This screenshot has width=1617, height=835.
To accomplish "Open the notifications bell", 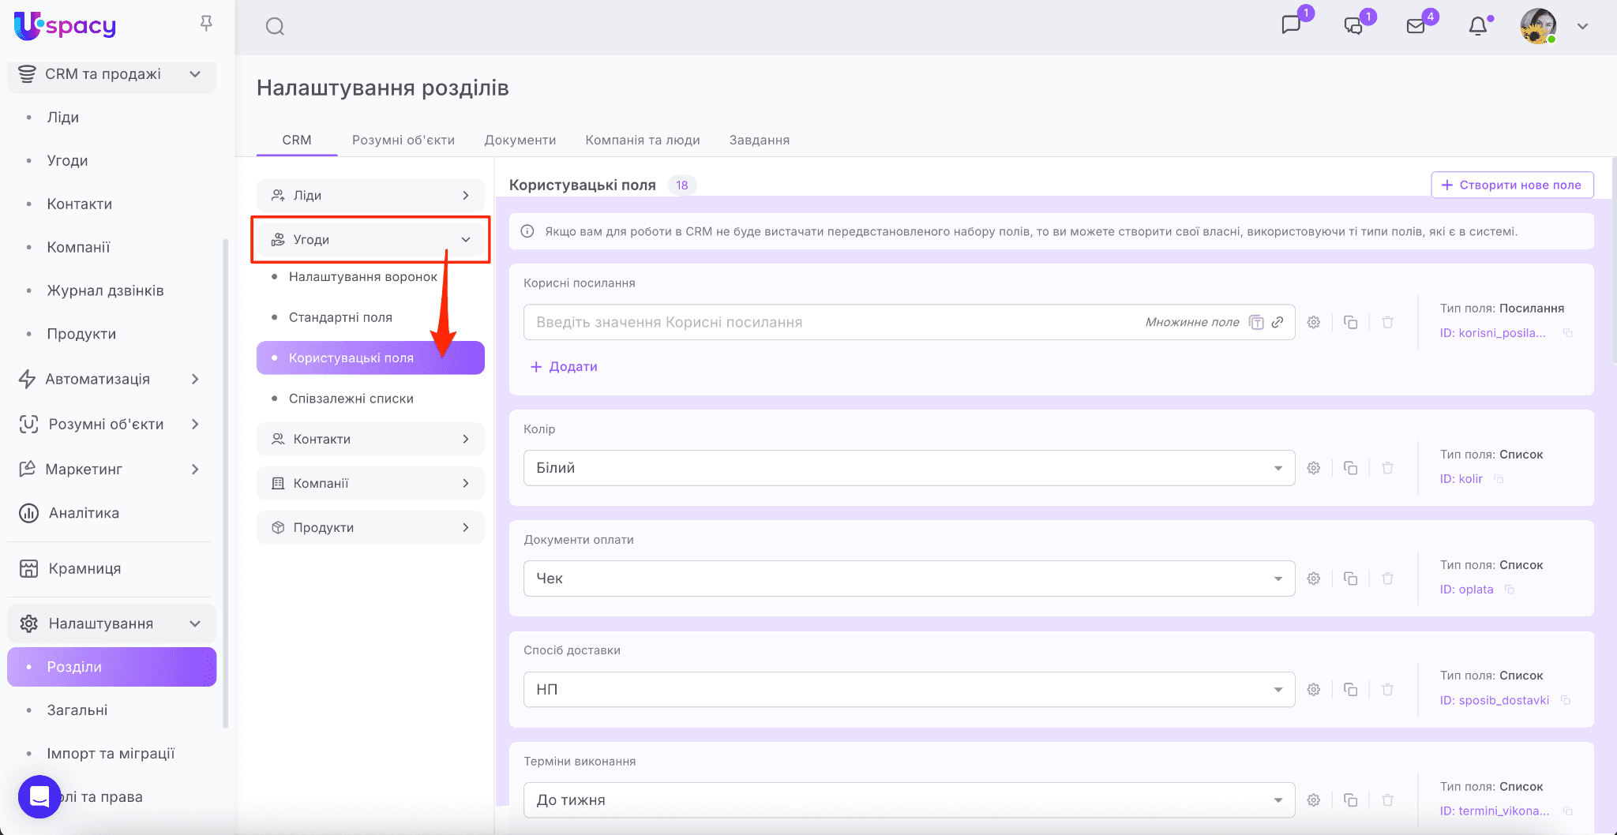I will tap(1478, 26).
